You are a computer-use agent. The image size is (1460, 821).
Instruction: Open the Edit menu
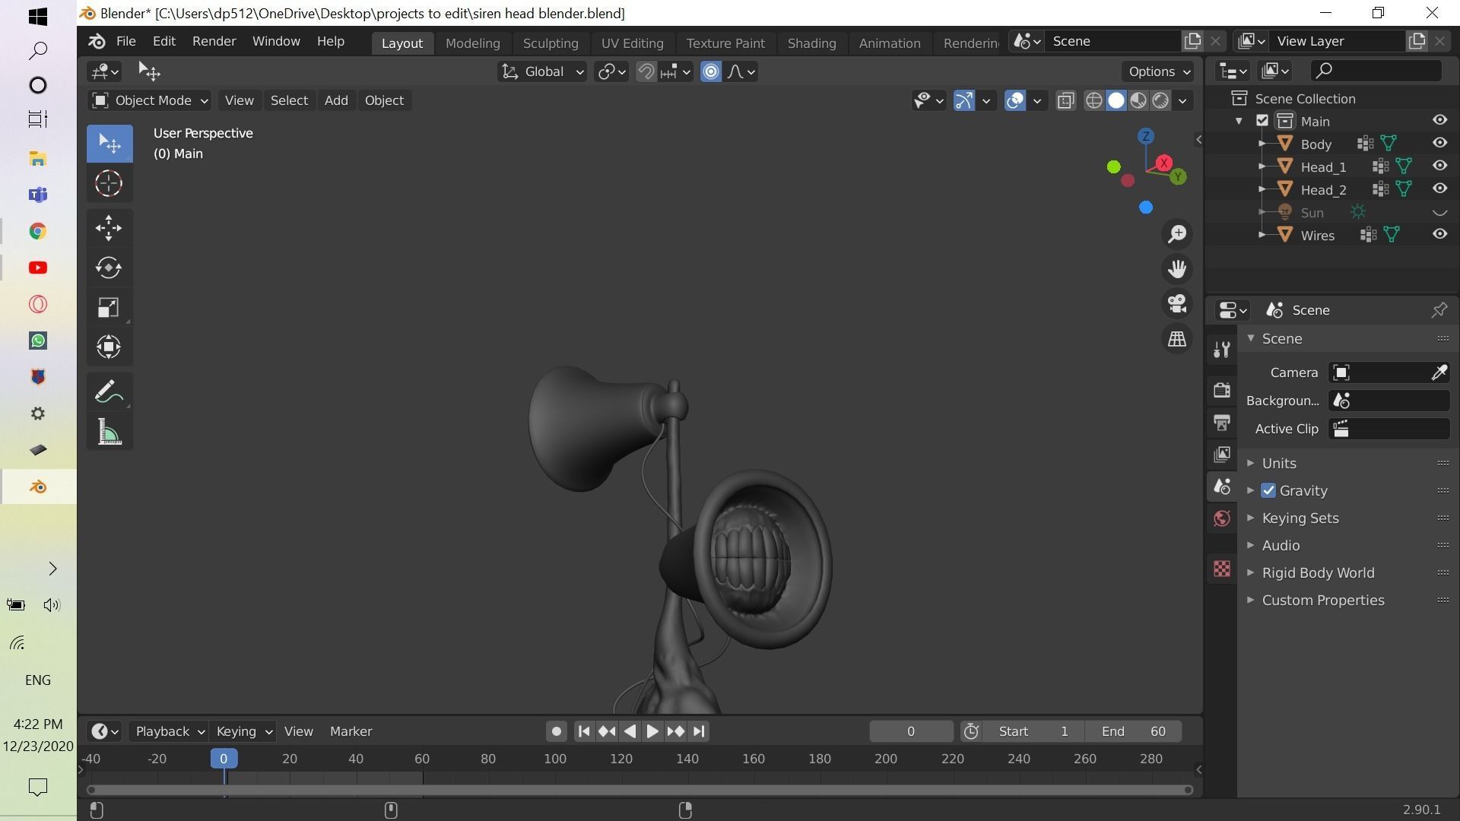[x=163, y=41]
